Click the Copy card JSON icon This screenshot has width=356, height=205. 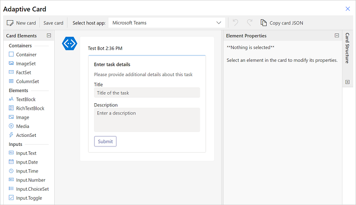[x=264, y=23]
